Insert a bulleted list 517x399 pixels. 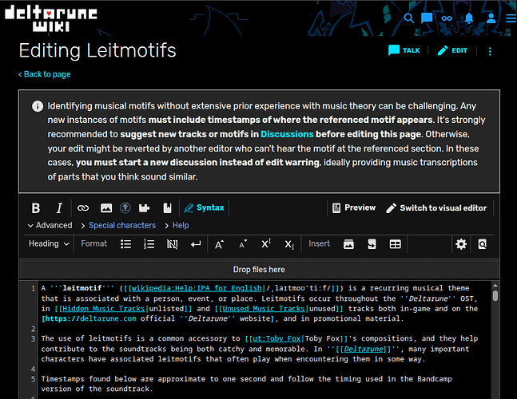point(126,244)
